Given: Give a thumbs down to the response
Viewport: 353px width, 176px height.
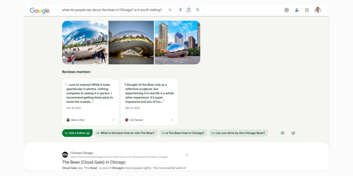Looking at the screenshot, I should [293, 133].
